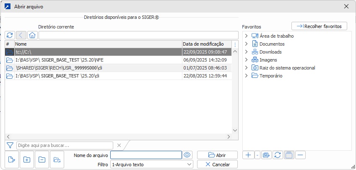
Task: Select the Documentos favorite label
Action: [x=272, y=44]
